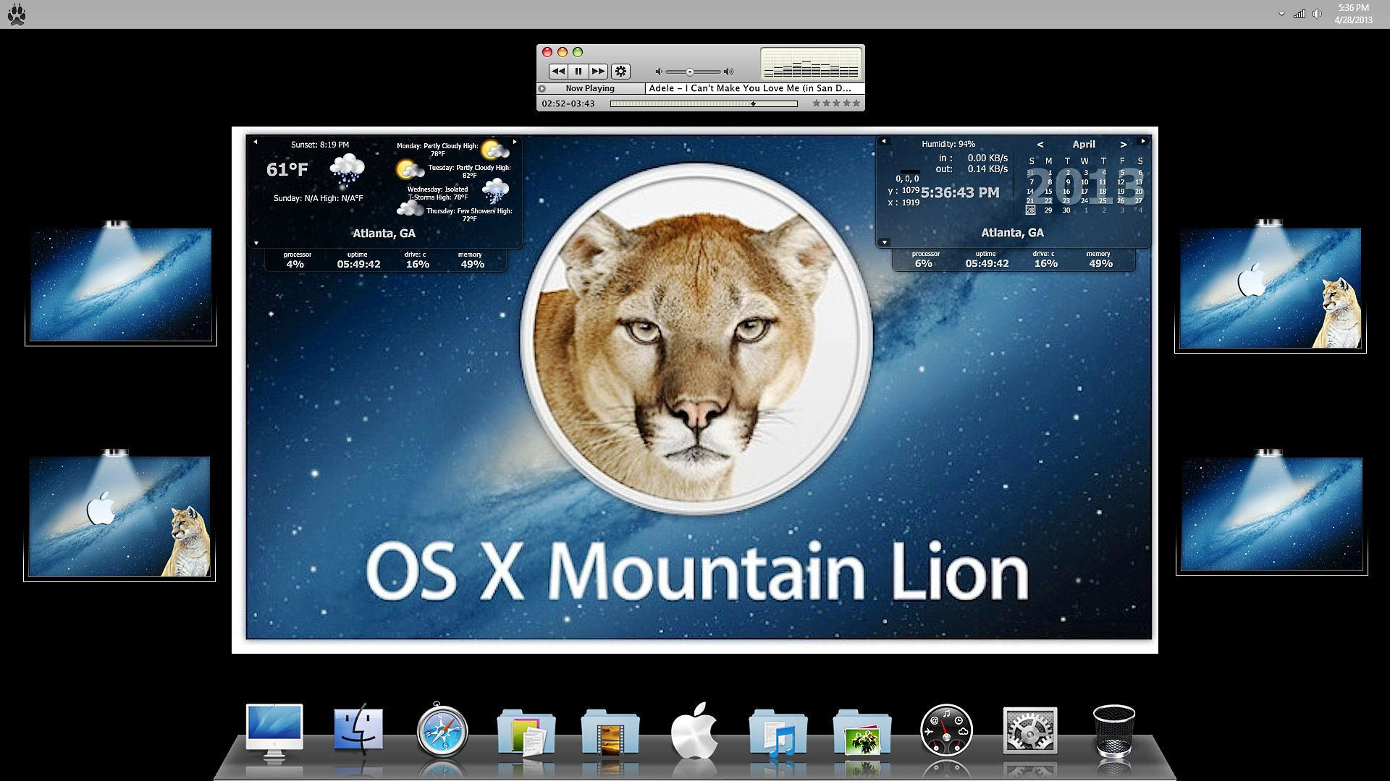Click Monday partly cloudy forecast icon
Screen dimensions: 1390x781
[495, 150]
